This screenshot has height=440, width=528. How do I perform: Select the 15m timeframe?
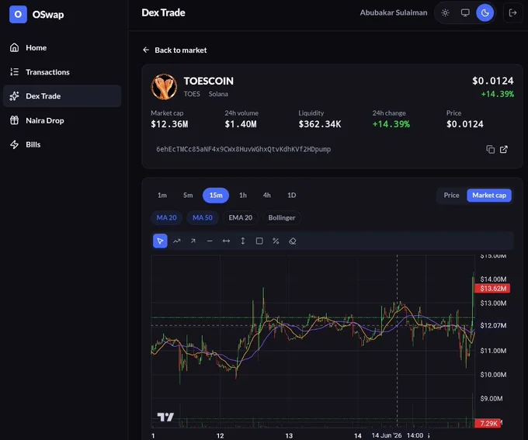[x=216, y=196]
